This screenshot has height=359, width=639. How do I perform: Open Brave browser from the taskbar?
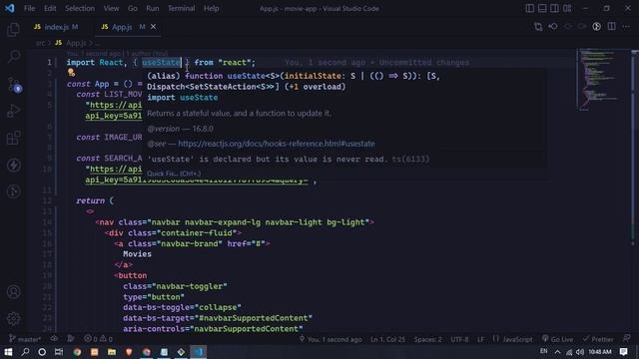(129, 352)
